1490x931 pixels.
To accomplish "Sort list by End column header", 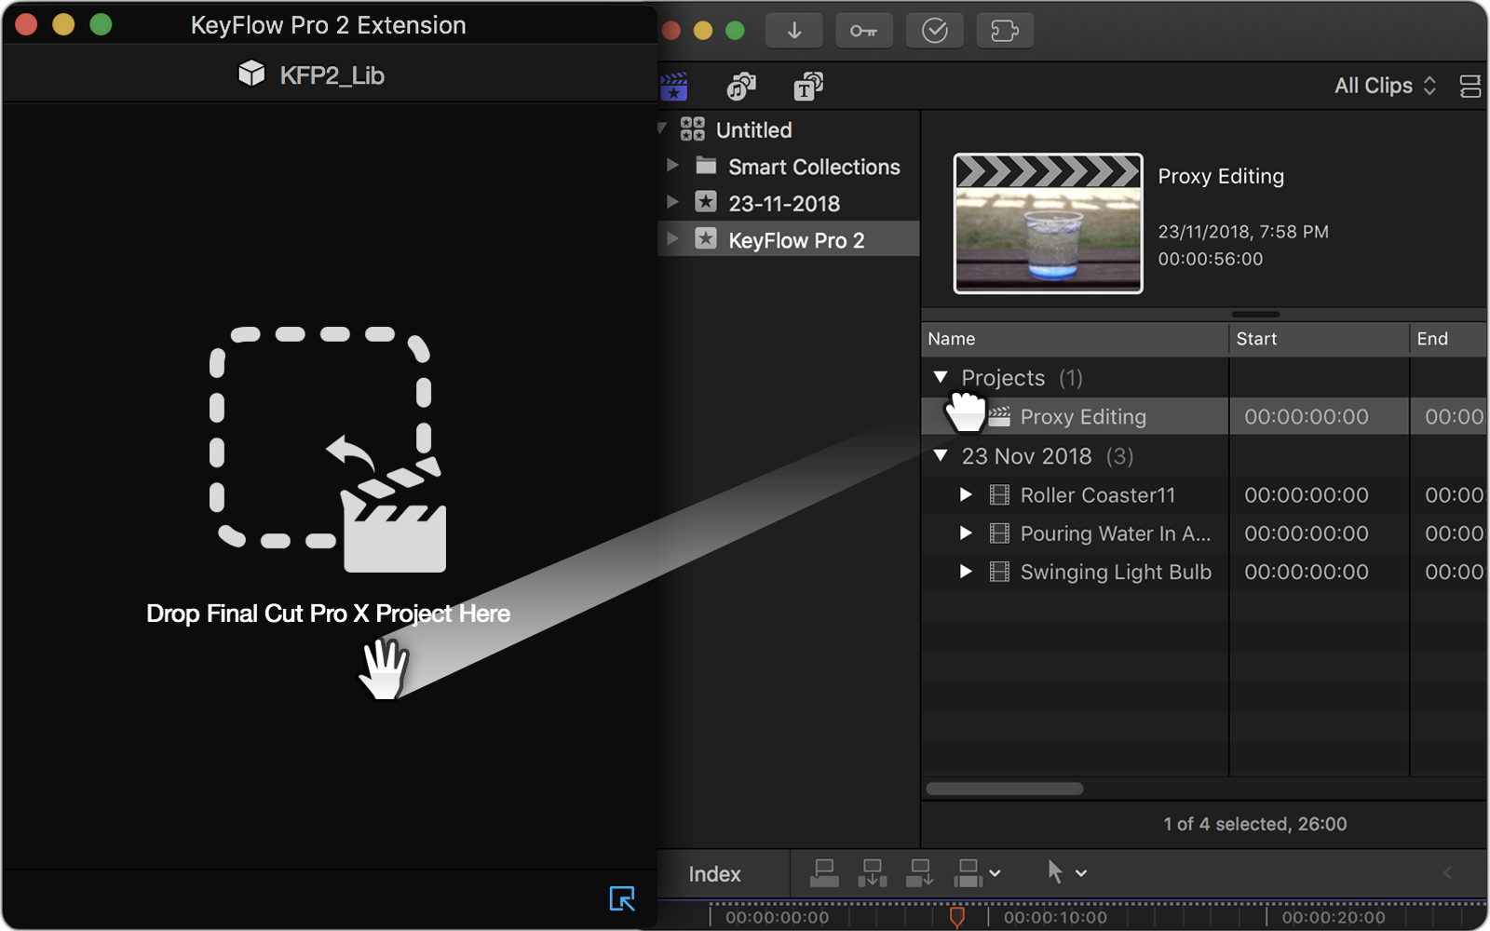I will [1448, 339].
